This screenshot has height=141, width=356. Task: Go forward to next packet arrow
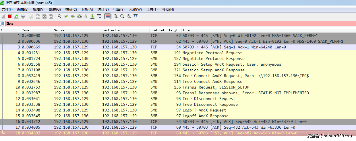point(73,16)
